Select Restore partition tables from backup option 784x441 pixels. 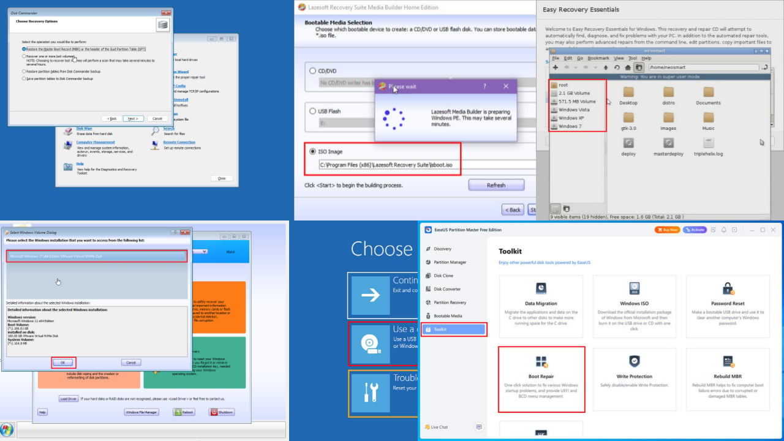[61, 71]
